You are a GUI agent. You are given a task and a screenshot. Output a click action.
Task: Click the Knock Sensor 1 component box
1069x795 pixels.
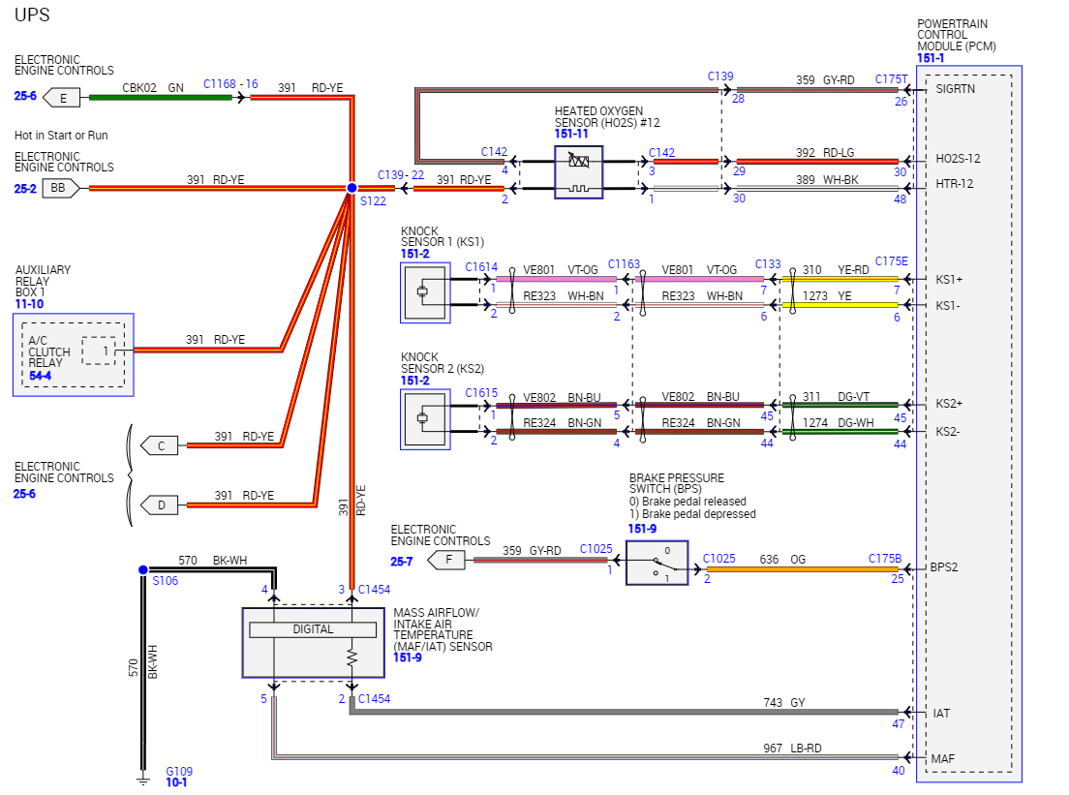click(x=425, y=293)
